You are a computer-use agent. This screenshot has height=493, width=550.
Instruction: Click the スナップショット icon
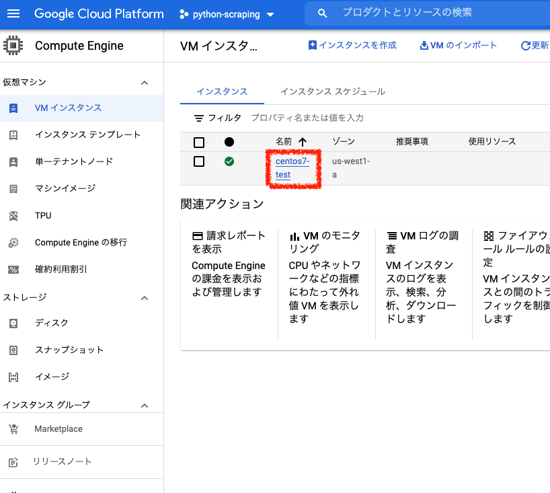click(13, 350)
